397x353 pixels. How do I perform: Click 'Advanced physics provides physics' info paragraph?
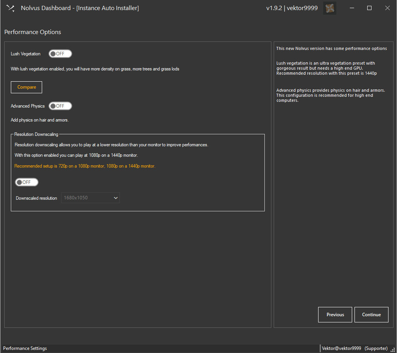[331, 95]
